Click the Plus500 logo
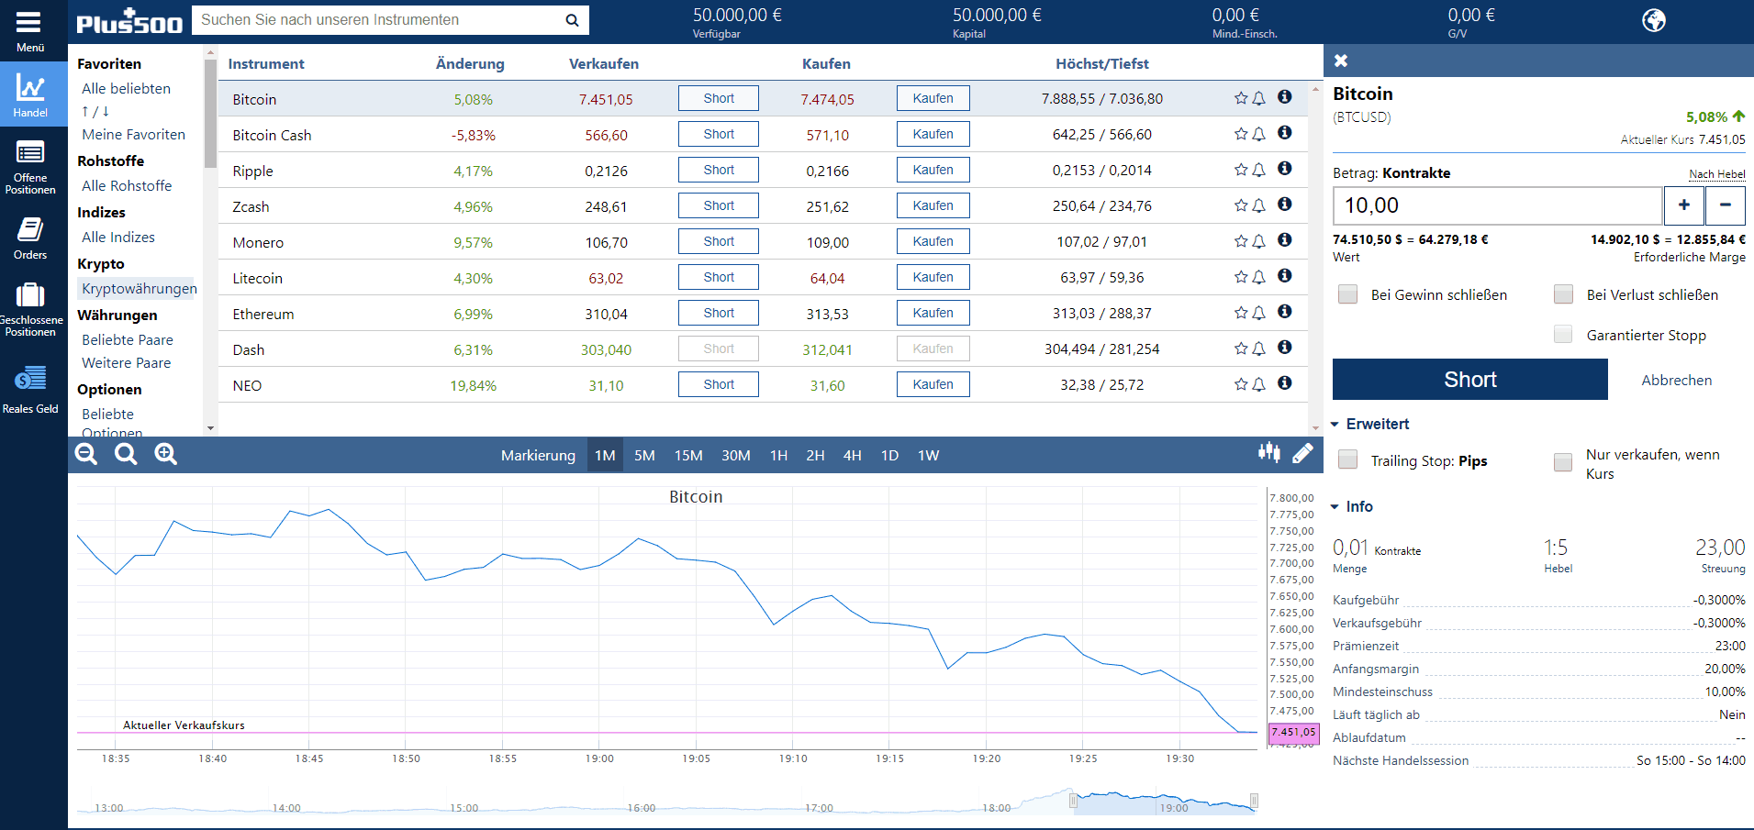This screenshot has width=1754, height=830. click(x=129, y=21)
